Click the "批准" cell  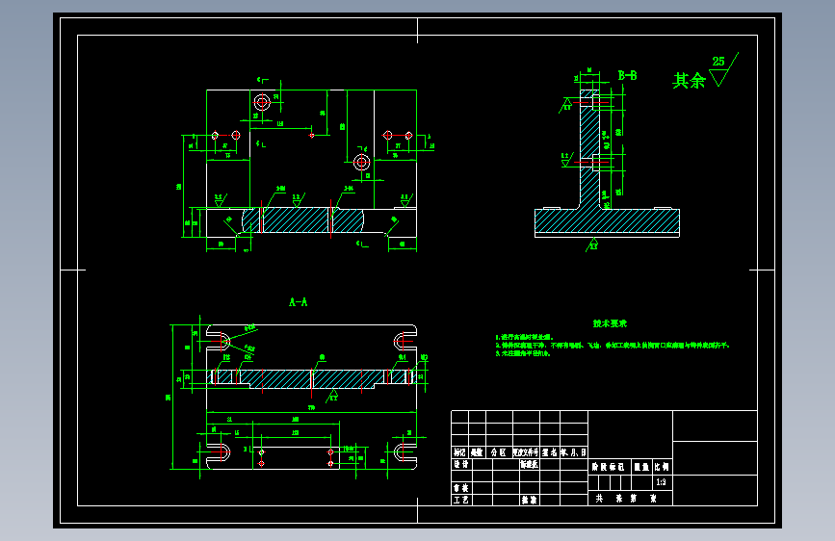[530, 500]
